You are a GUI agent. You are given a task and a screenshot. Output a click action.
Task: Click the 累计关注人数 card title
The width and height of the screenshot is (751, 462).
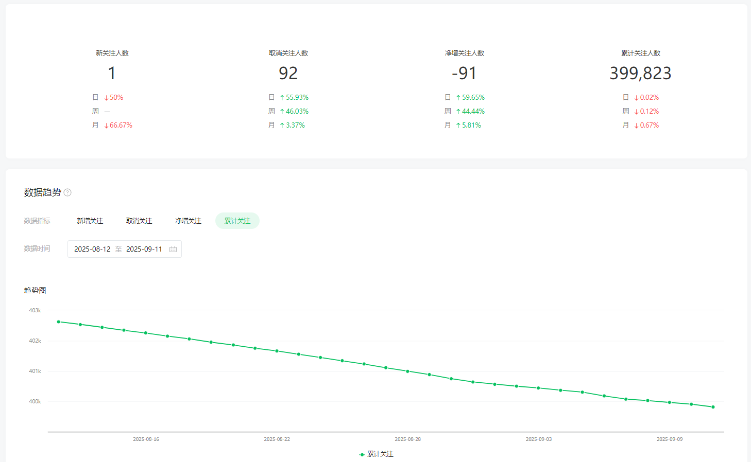pyautogui.click(x=641, y=53)
